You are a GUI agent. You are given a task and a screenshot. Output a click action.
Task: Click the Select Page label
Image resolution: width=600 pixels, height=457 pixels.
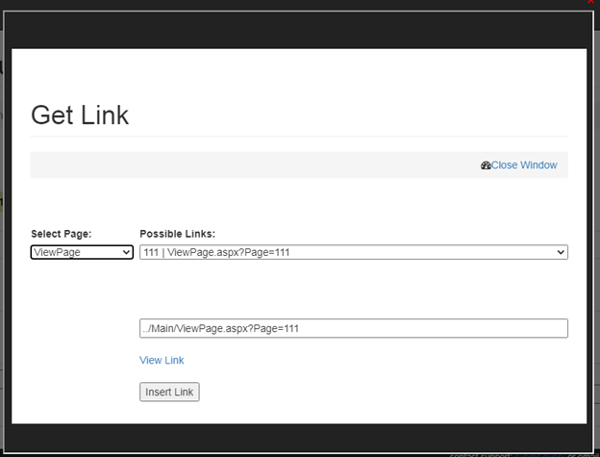click(62, 234)
